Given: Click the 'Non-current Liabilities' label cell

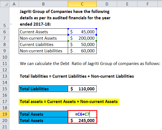Looking at the screenshot, I should point(44,51).
